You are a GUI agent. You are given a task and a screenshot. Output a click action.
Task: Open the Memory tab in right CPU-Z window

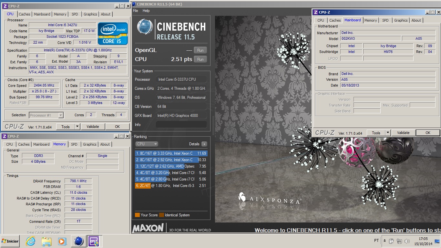click(371, 20)
